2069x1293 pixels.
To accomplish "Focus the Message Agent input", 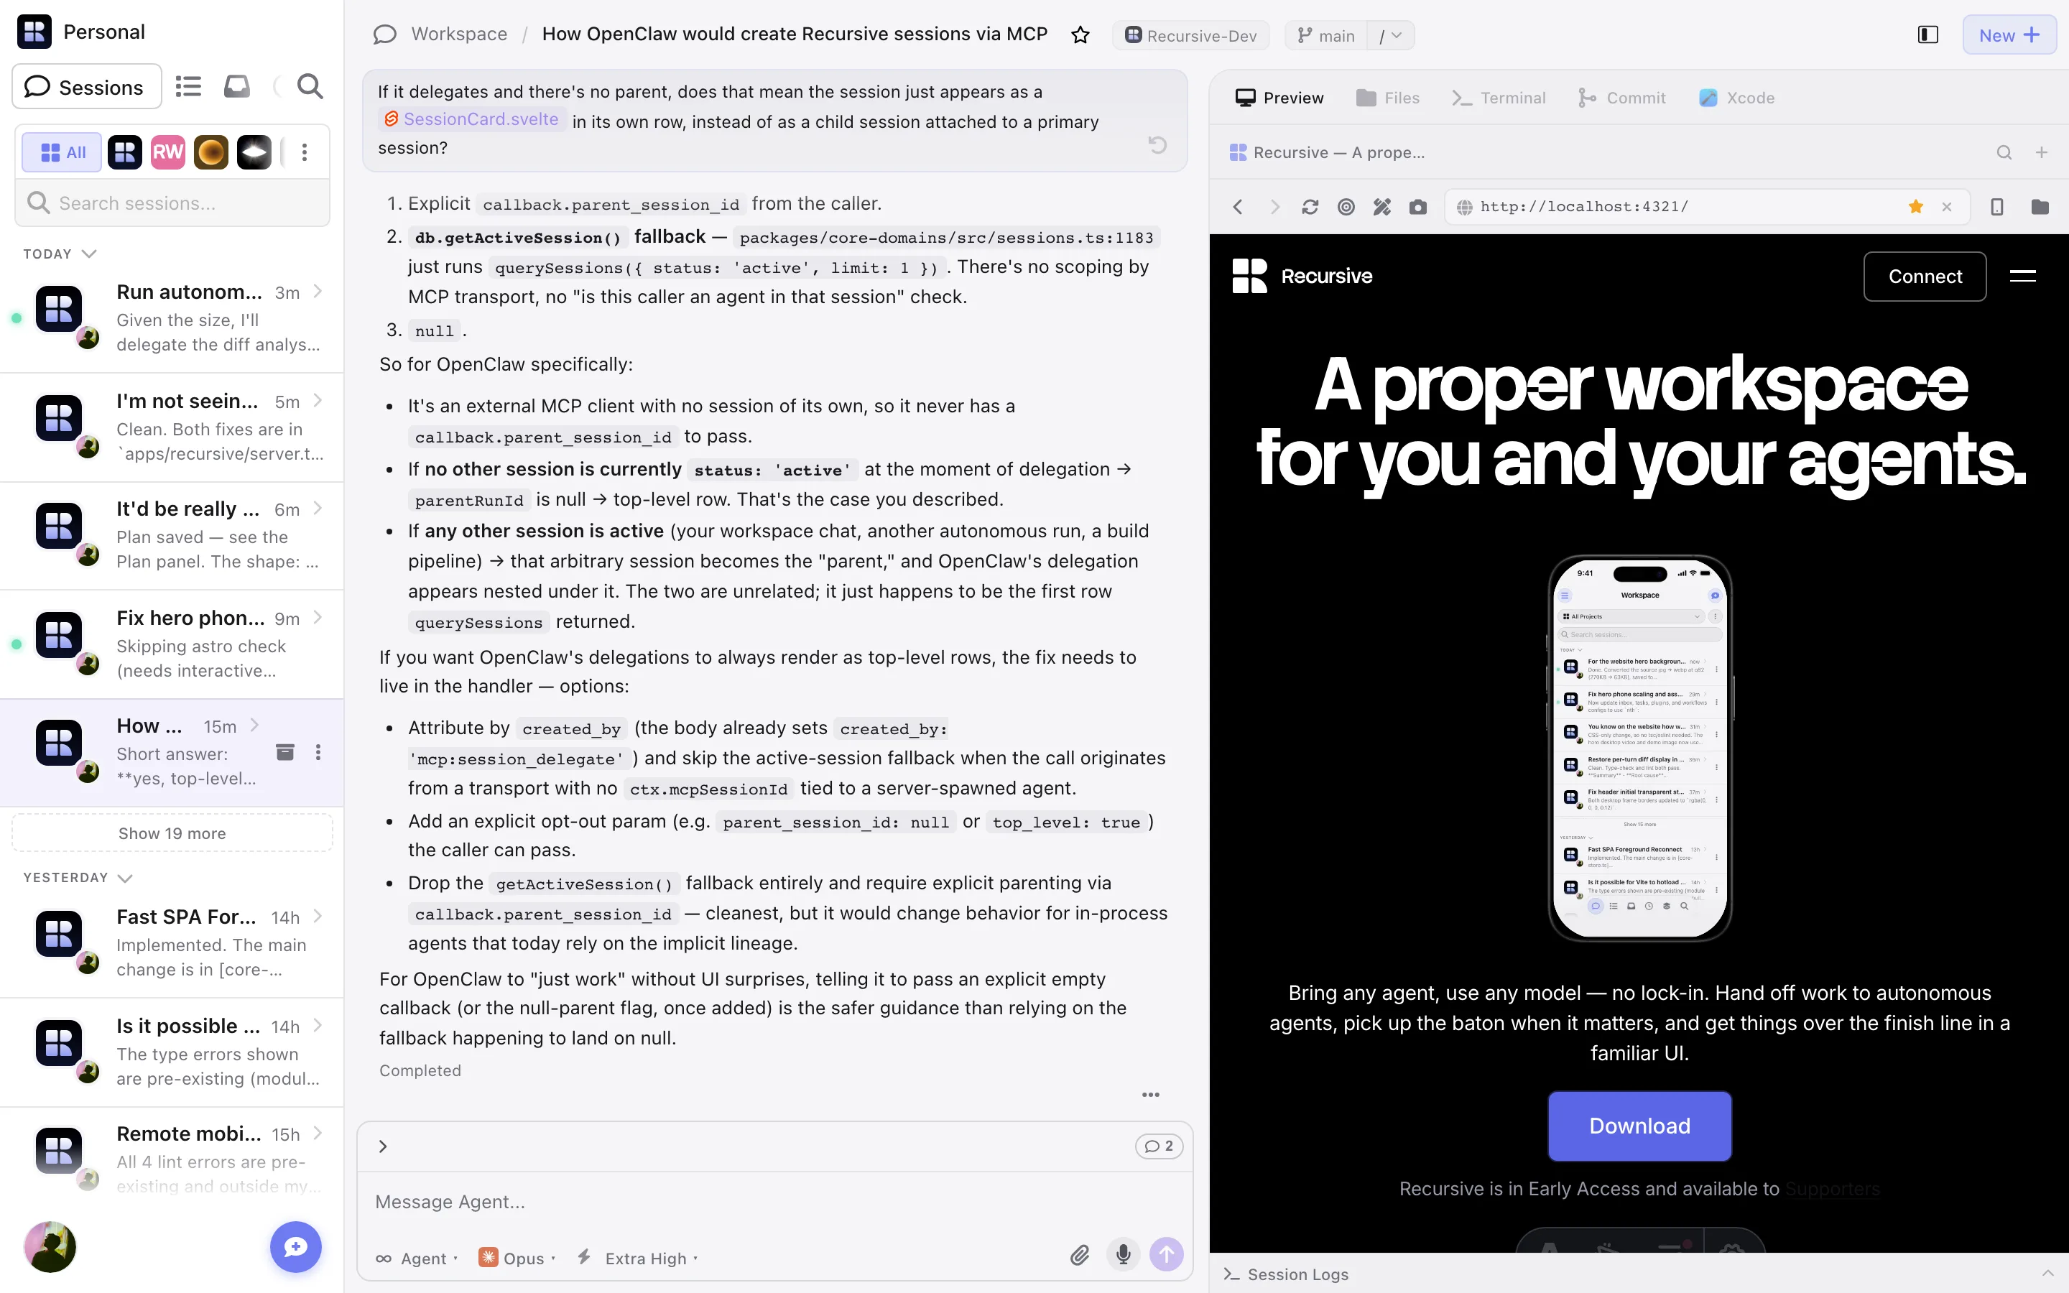I will (x=774, y=1202).
